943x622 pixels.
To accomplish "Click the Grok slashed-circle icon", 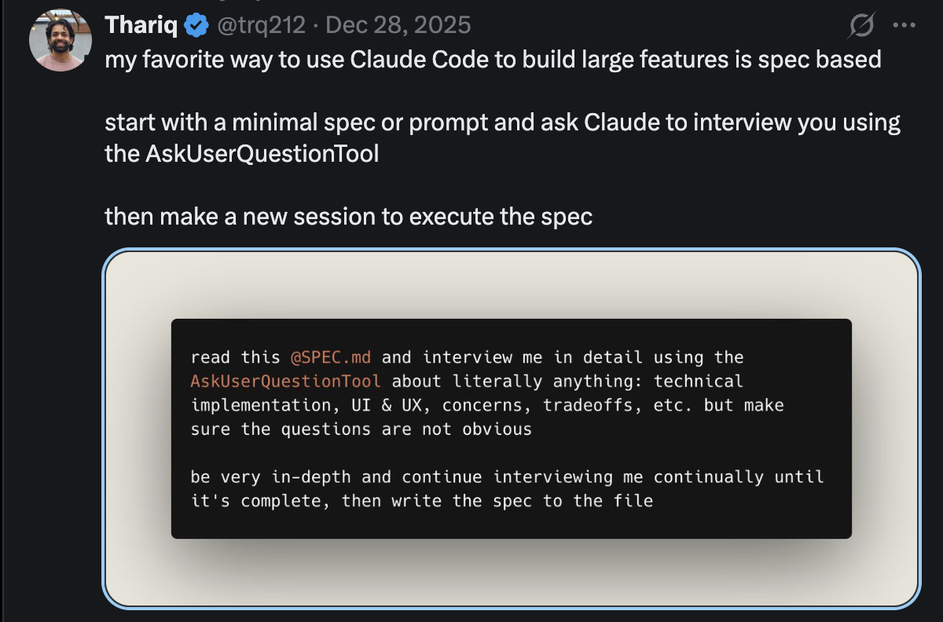I will [x=861, y=27].
